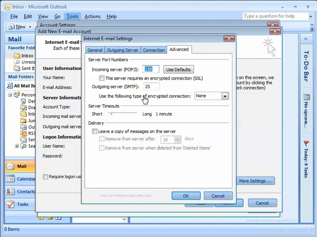Click the calendar icon on To-Do Bar
The width and height of the screenshot is (317, 237).
[306, 97]
